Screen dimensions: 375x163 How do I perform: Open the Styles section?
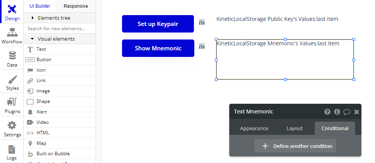coord(12,82)
